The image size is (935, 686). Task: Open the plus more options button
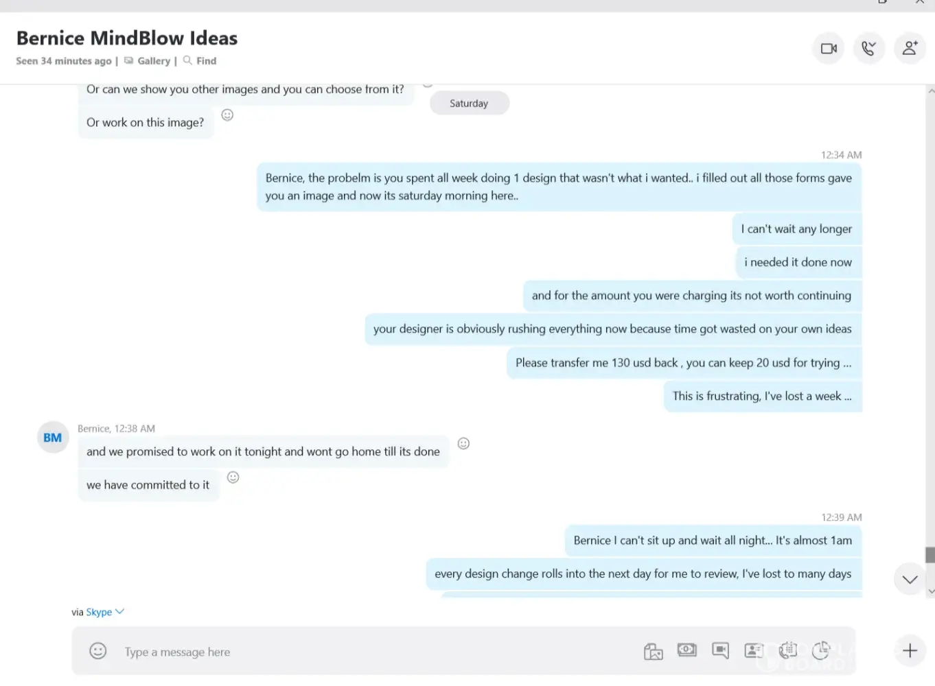tap(910, 650)
